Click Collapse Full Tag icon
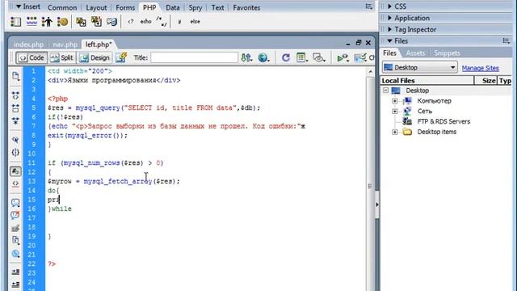 pos(15,95)
